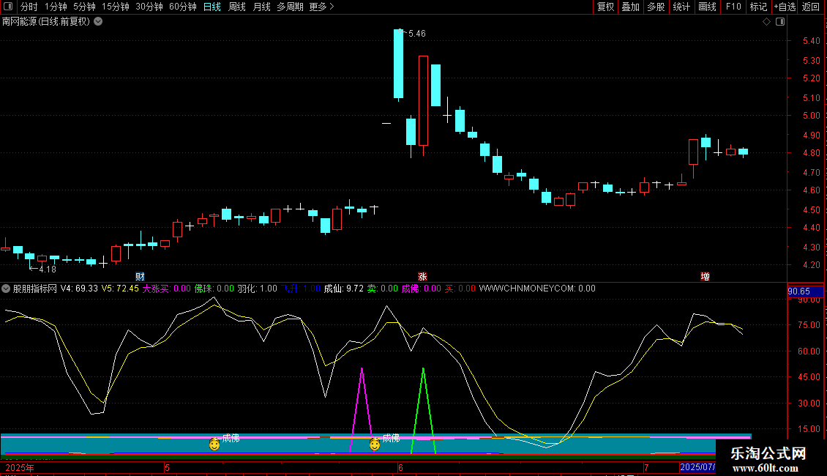
Task: Click the first smiley face signal icon
Action: coord(214,444)
